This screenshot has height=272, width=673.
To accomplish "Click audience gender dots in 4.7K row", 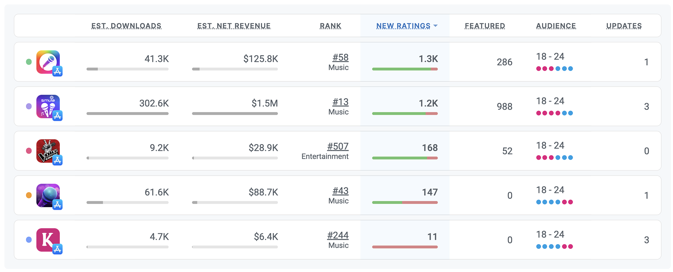I will point(555,246).
